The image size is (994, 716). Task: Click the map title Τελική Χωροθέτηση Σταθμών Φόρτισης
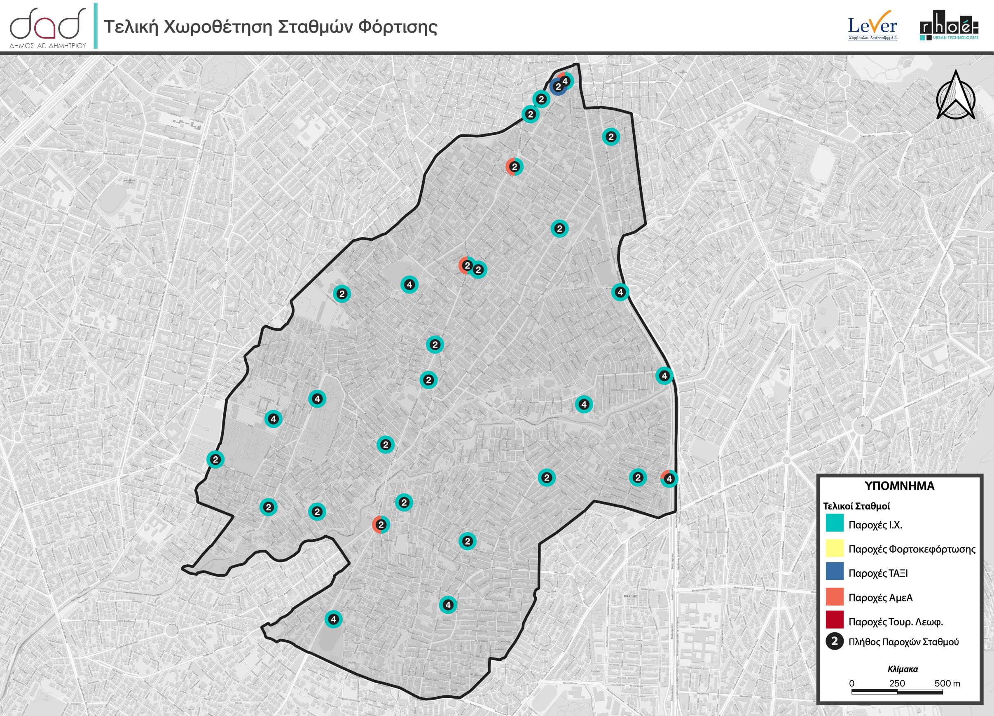(270, 27)
